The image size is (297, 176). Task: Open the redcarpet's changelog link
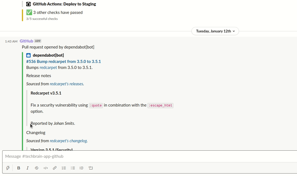point(68,141)
